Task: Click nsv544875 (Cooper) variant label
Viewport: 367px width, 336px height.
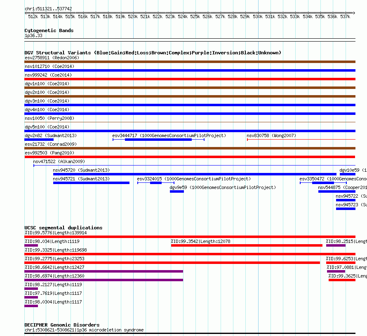Action: click(x=342, y=187)
